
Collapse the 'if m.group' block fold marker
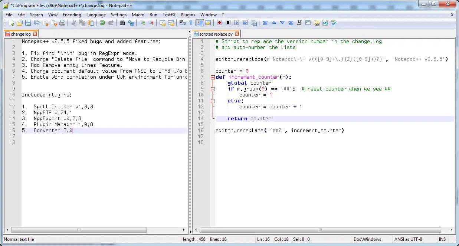click(213, 89)
